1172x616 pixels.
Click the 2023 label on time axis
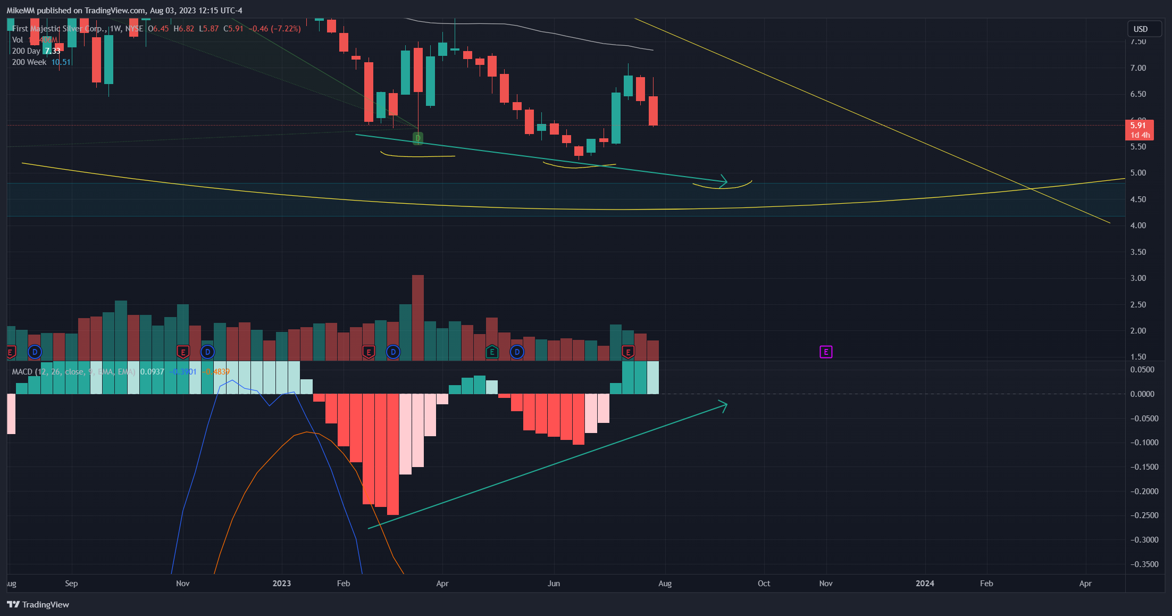coord(282,584)
